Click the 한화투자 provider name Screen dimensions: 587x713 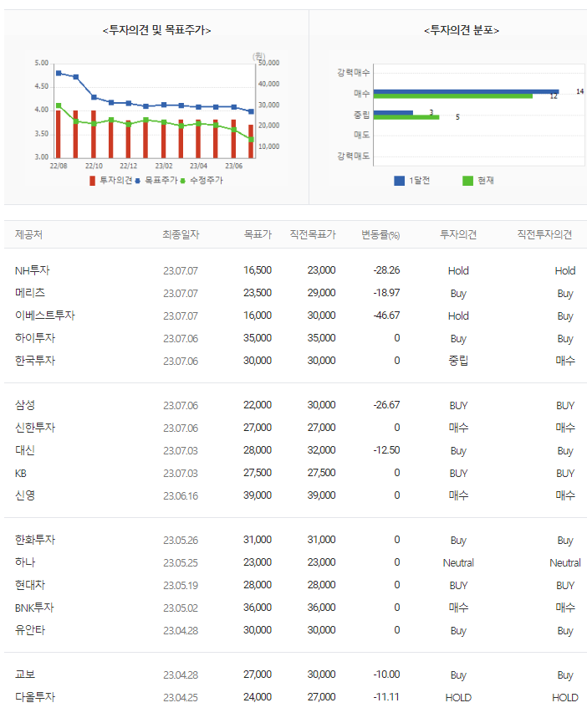point(35,540)
